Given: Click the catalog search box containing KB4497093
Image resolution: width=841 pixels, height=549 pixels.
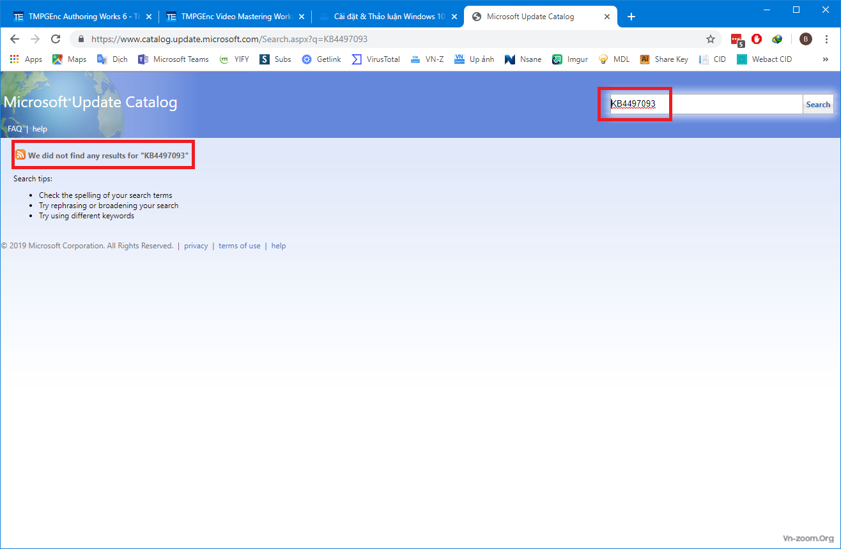Looking at the screenshot, I should 706,104.
